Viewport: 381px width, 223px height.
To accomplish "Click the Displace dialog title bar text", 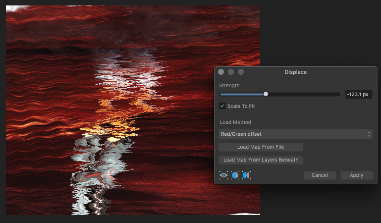I will click(295, 72).
